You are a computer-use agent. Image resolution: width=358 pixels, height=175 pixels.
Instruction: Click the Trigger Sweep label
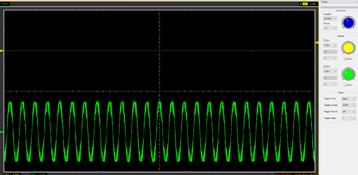(331, 106)
